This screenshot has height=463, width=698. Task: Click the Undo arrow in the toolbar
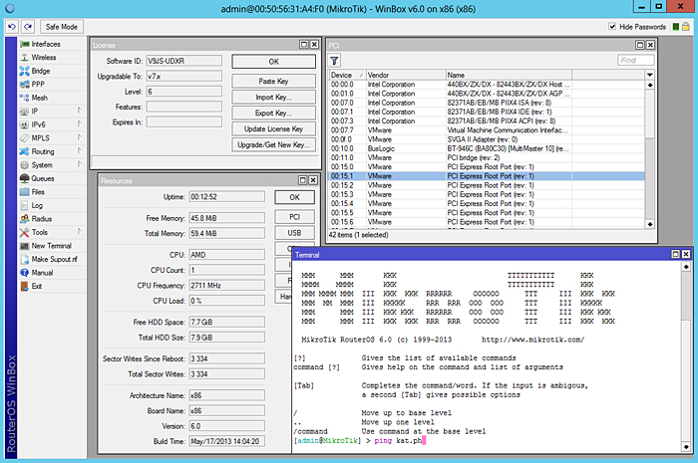pos(11,26)
